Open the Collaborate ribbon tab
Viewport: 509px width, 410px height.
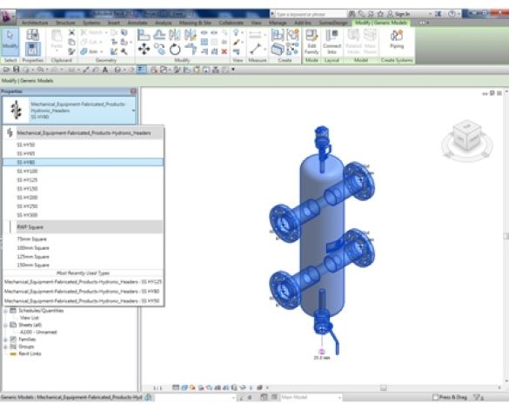(231, 23)
